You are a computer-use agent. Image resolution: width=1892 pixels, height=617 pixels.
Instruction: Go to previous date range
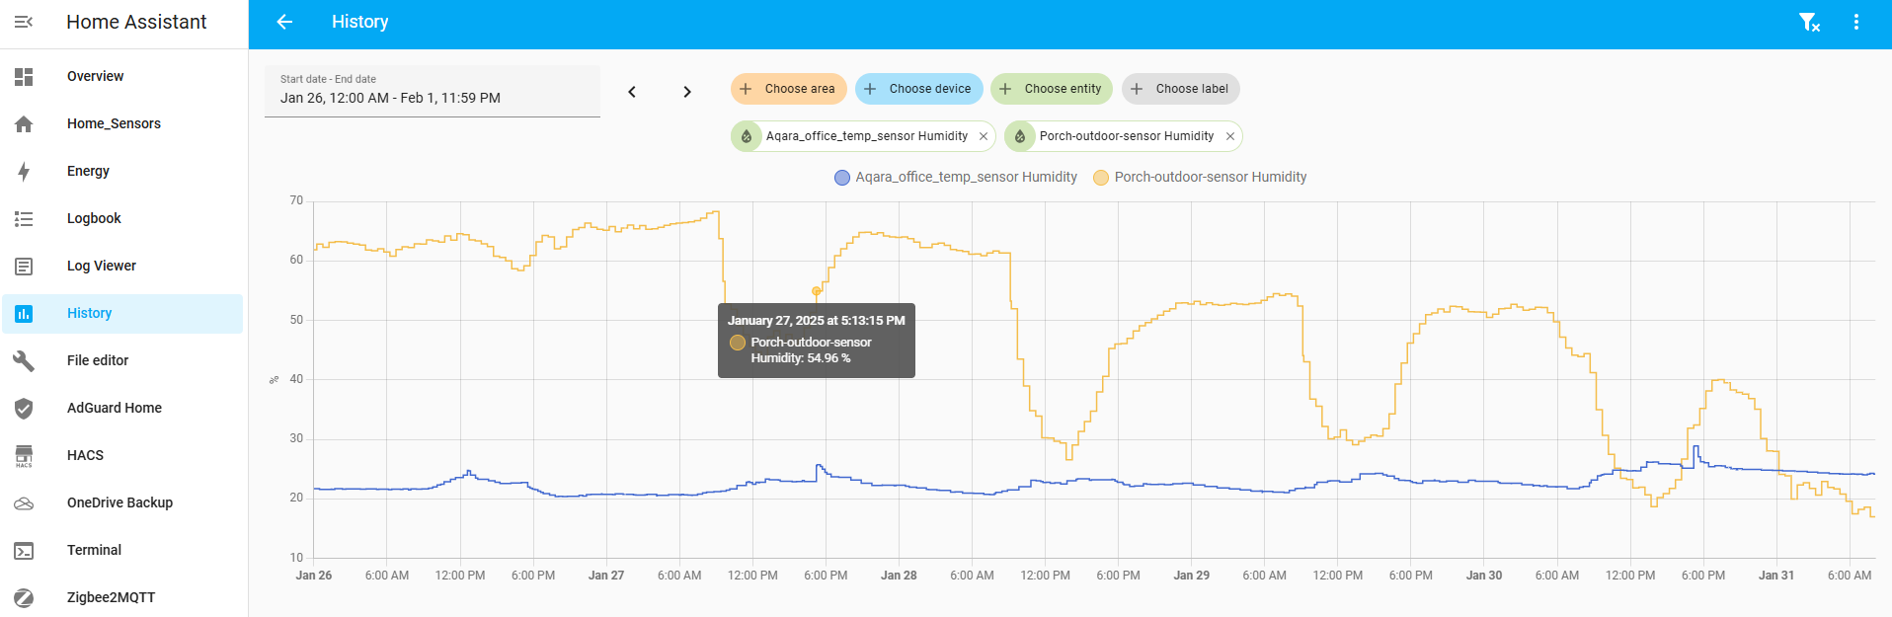pyautogui.click(x=632, y=92)
